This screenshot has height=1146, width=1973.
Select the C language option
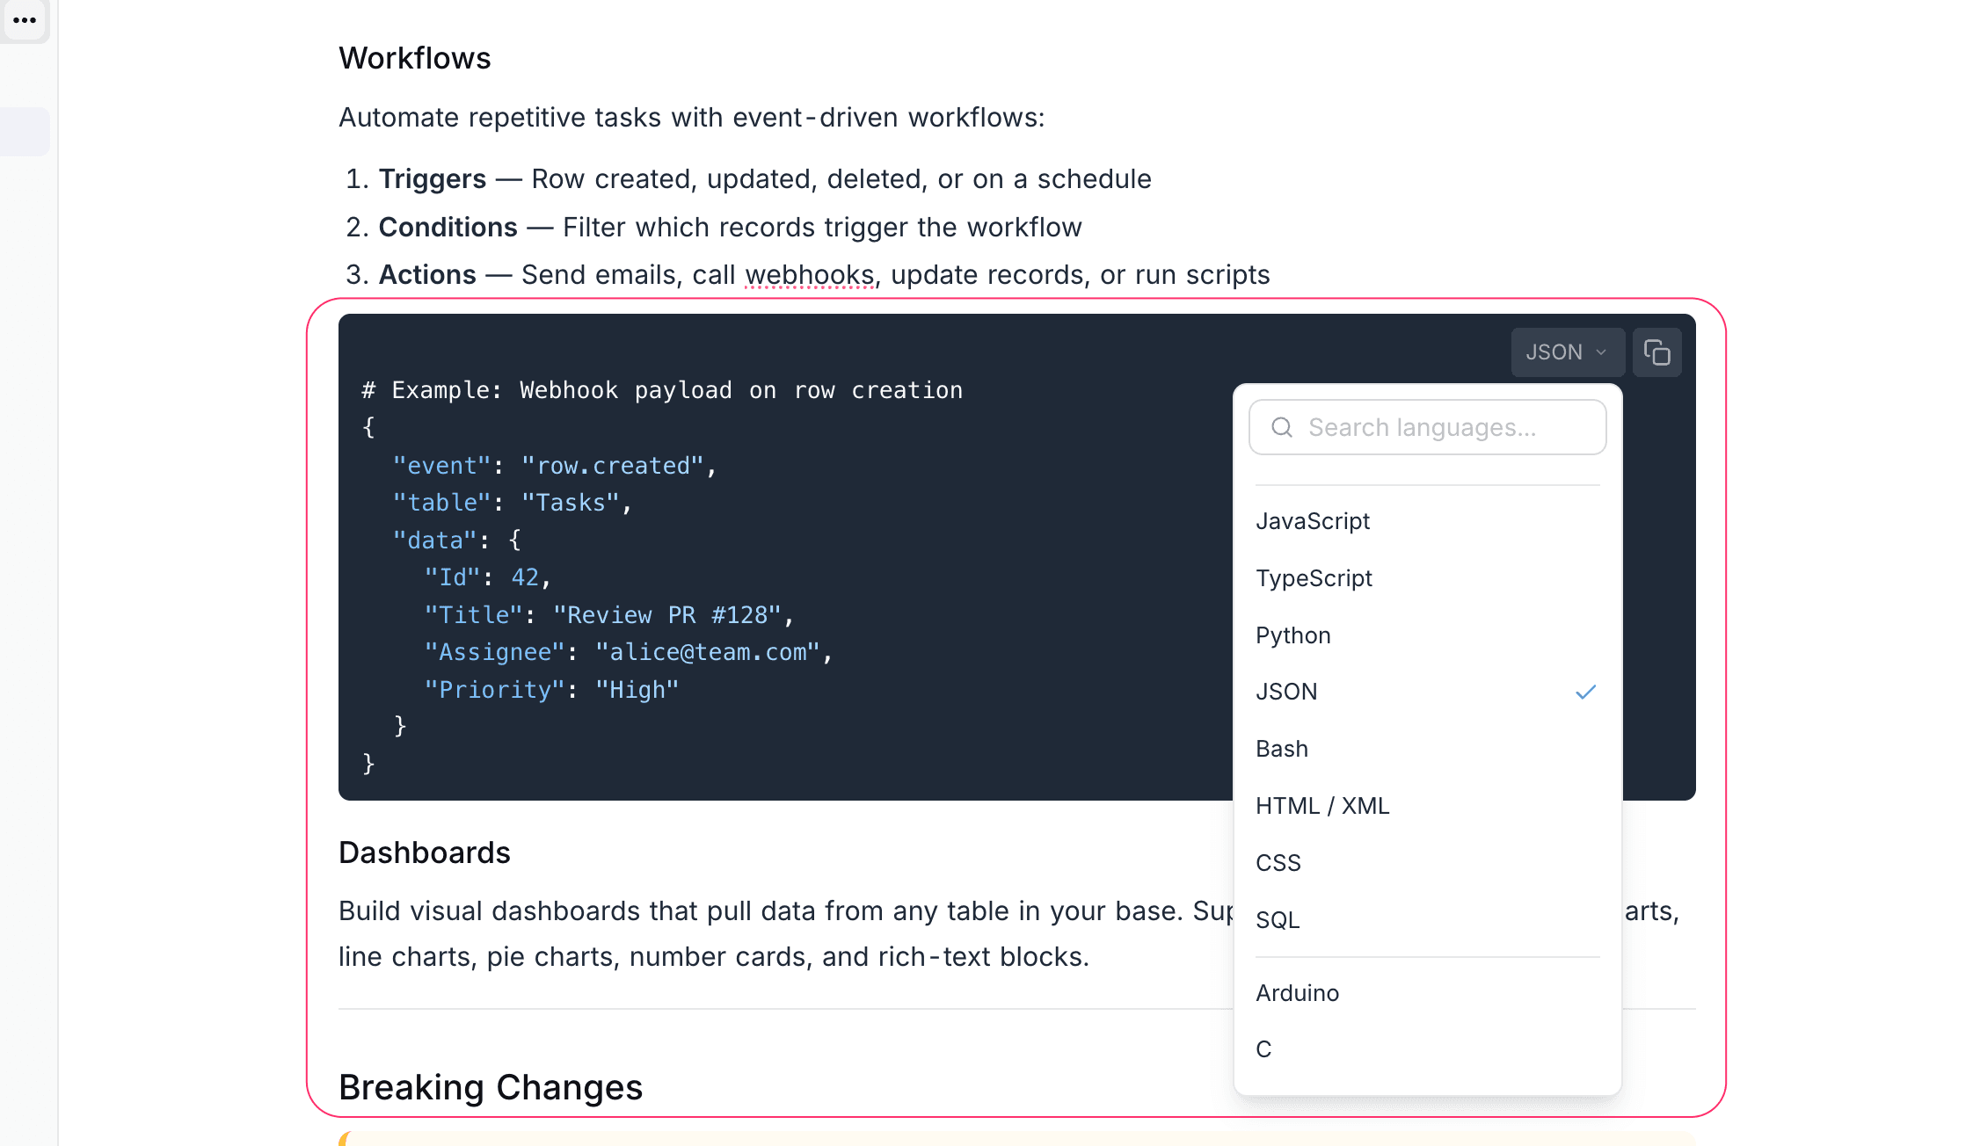(x=1263, y=1049)
